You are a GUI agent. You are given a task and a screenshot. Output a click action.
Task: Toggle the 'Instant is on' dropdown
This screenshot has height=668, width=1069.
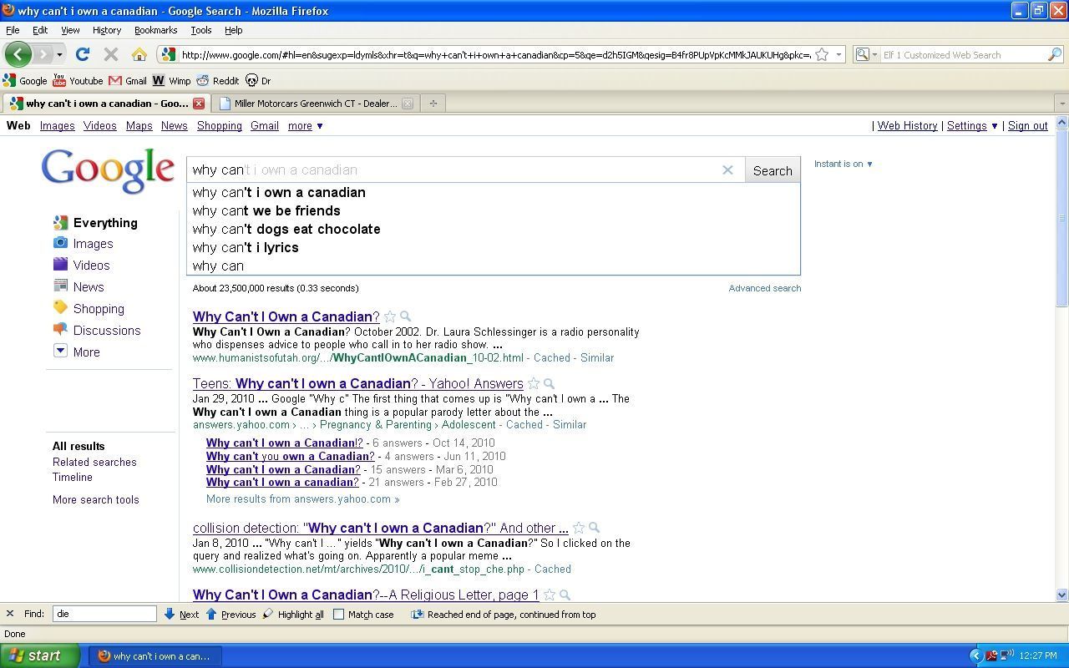[844, 164]
